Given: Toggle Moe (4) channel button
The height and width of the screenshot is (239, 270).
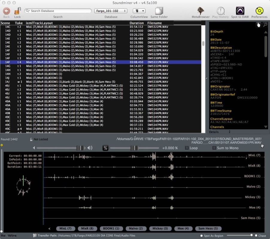Looking at the screenshot, I should coord(183,229).
